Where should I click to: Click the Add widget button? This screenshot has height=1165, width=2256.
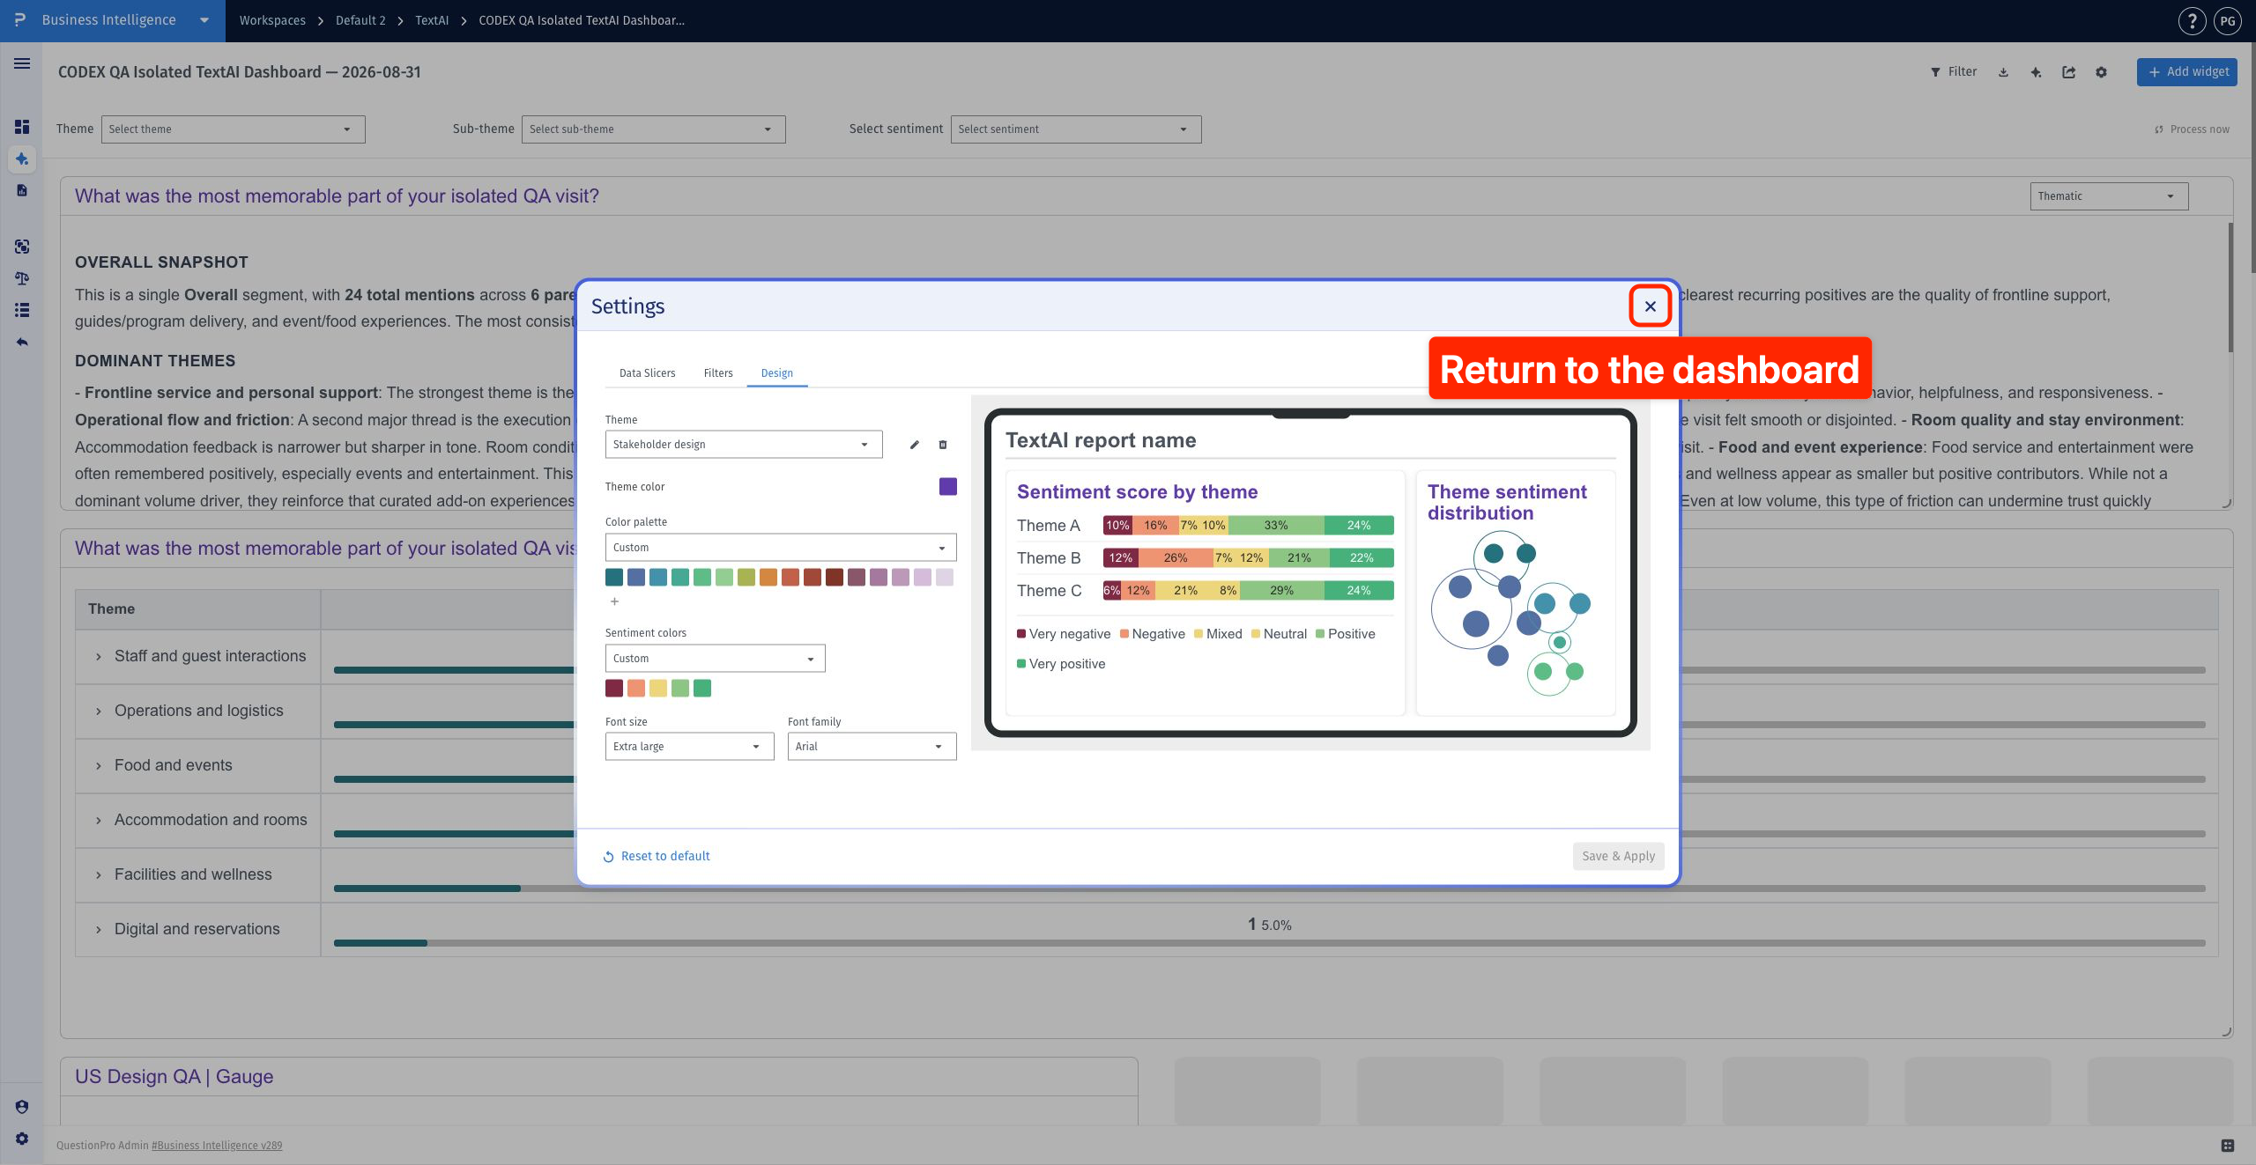(2187, 72)
